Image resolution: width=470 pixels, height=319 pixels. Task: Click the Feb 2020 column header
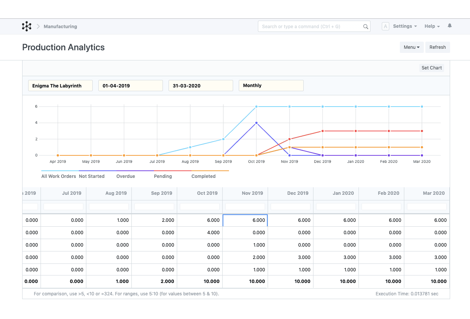(381, 193)
